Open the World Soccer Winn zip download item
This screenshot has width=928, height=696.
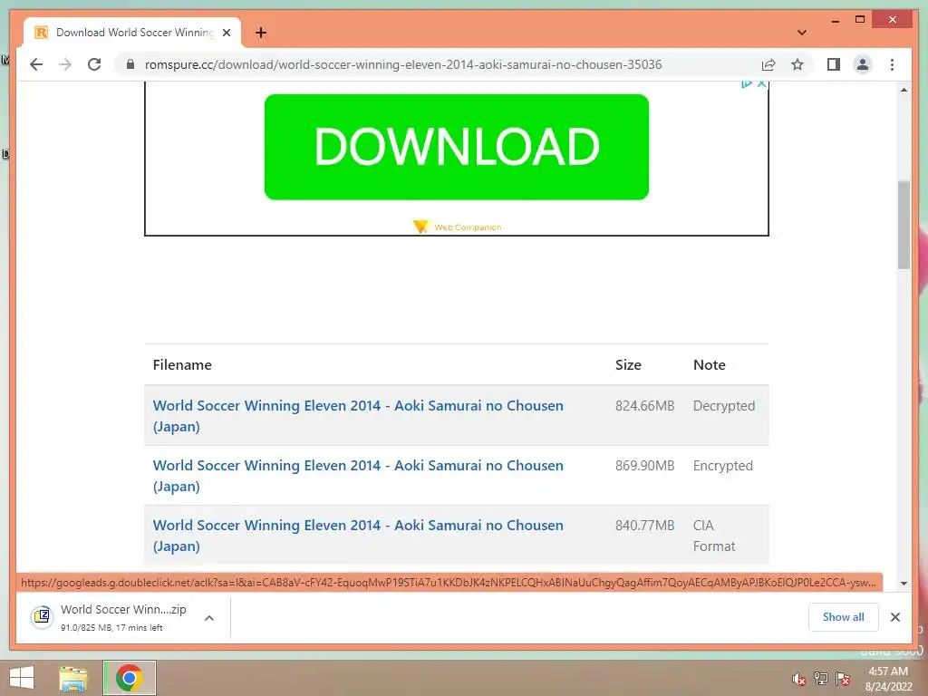pyautogui.click(x=123, y=617)
